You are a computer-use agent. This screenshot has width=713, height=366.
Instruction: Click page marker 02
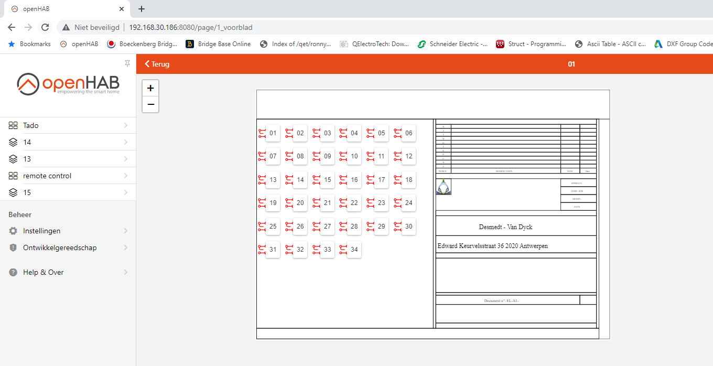tap(300, 133)
